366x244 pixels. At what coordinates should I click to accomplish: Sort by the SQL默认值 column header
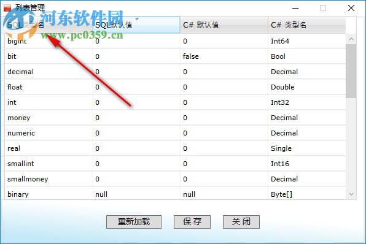tap(136, 25)
